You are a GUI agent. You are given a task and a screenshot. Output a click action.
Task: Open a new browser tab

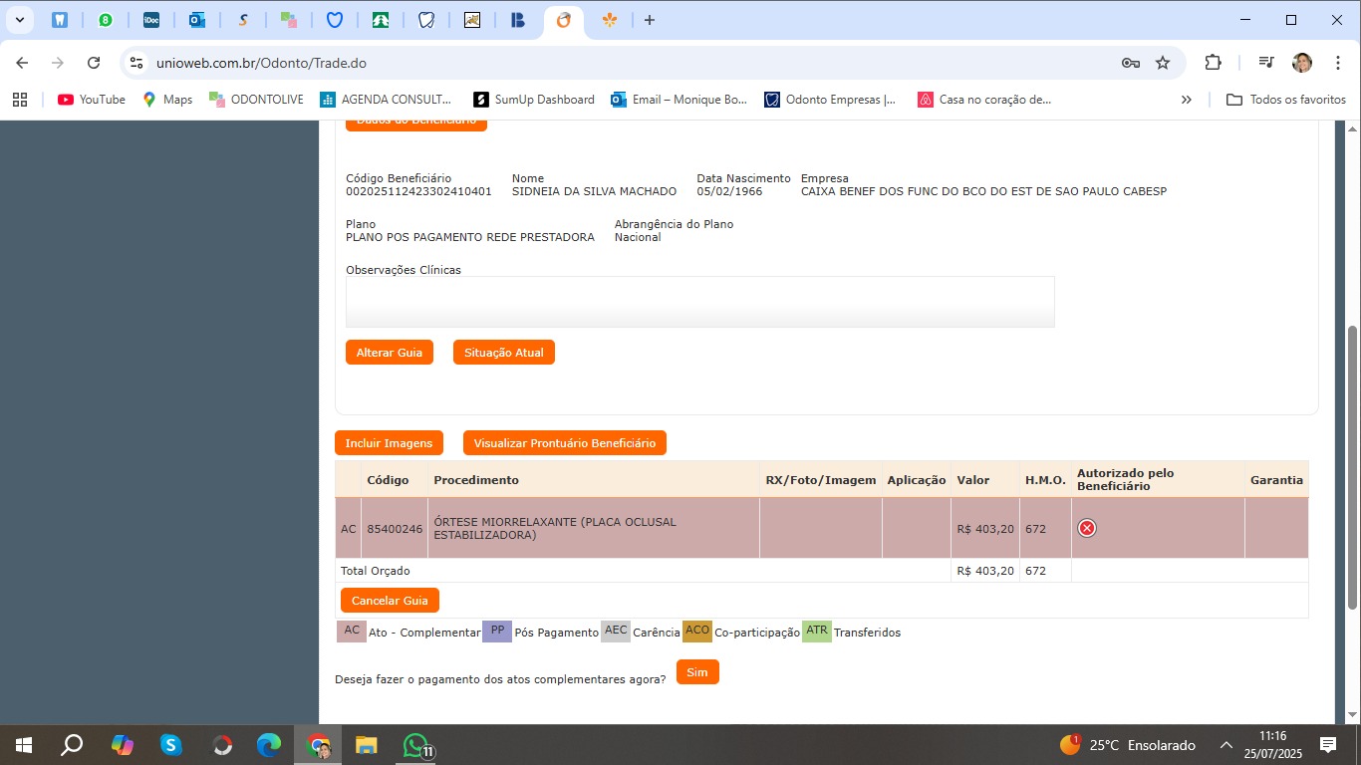pyautogui.click(x=650, y=20)
